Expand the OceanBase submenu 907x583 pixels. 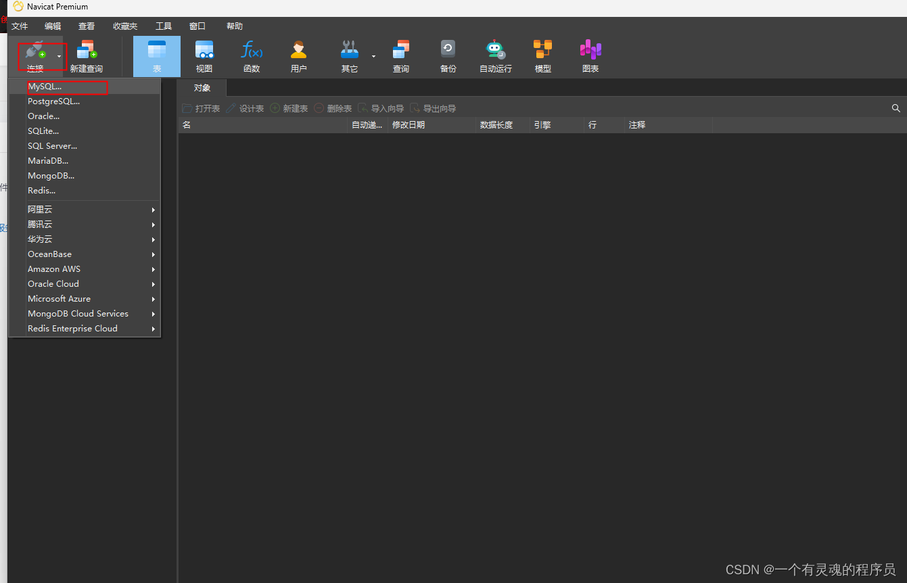coord(85,254)
